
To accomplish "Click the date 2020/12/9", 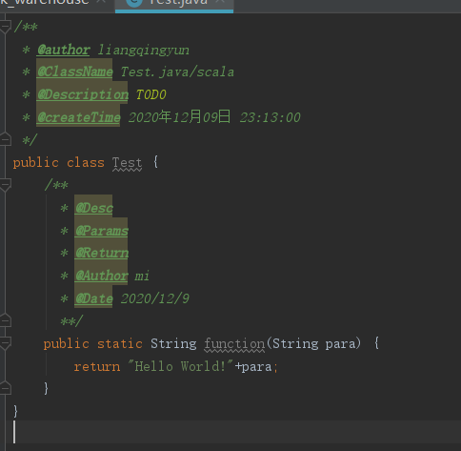I will [x=155, y=298].
